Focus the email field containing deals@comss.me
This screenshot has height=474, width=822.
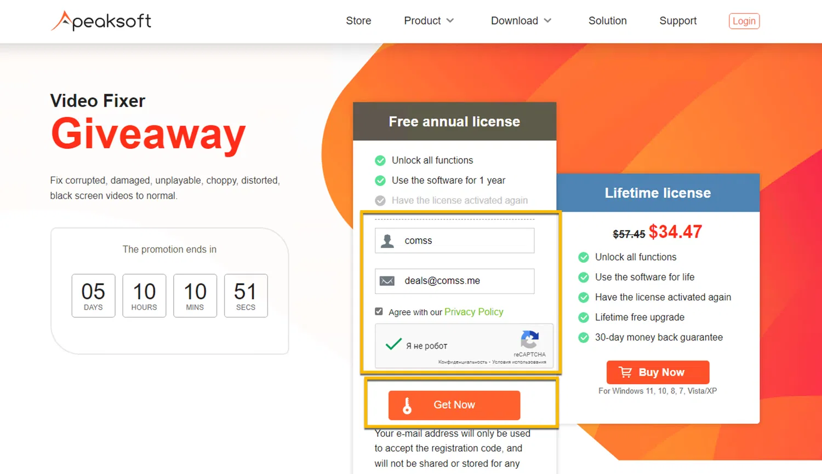454,281
